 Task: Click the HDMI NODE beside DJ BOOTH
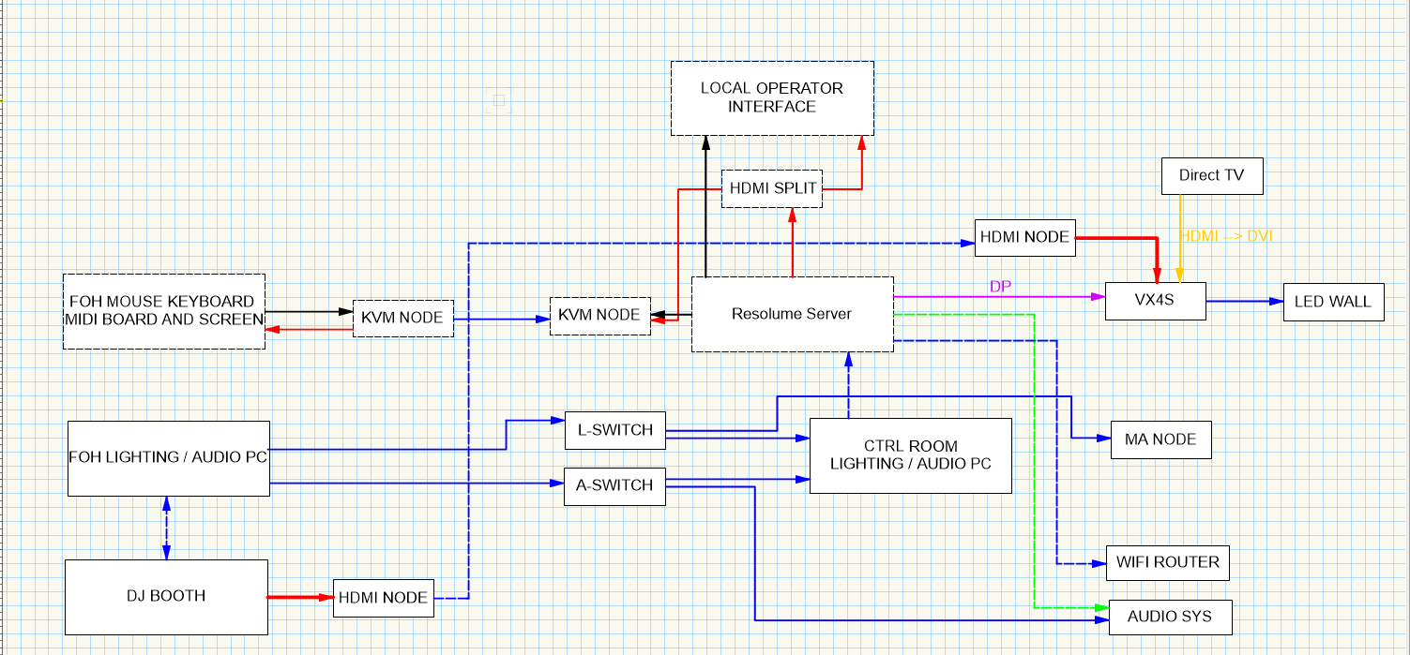[x=384, y=598]
